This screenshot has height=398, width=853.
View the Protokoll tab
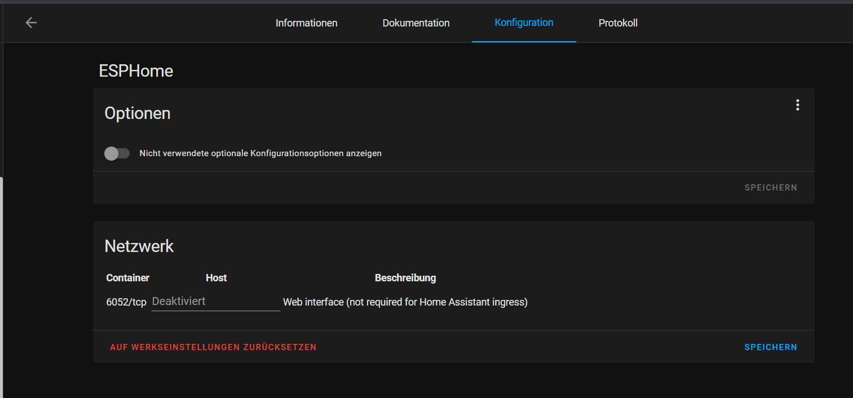pos(618,23)
